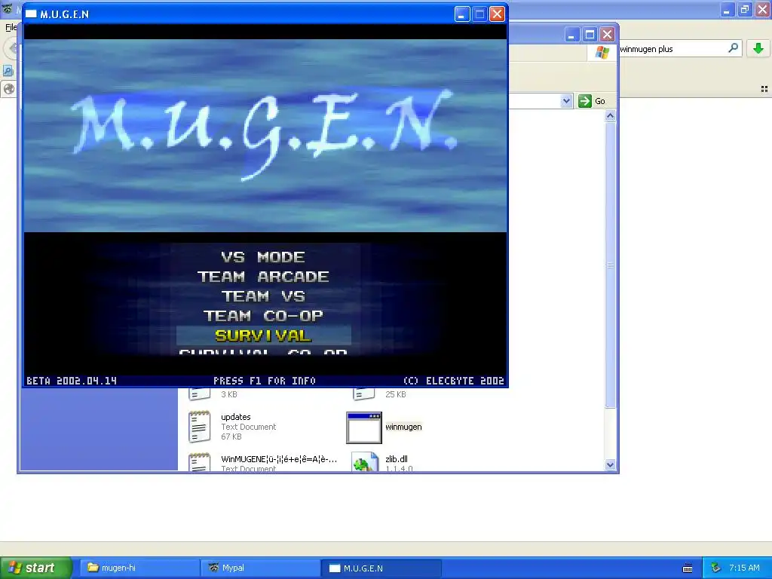Select the WinMUGENE text document icon
772x579 pixels.
[199, 462]
